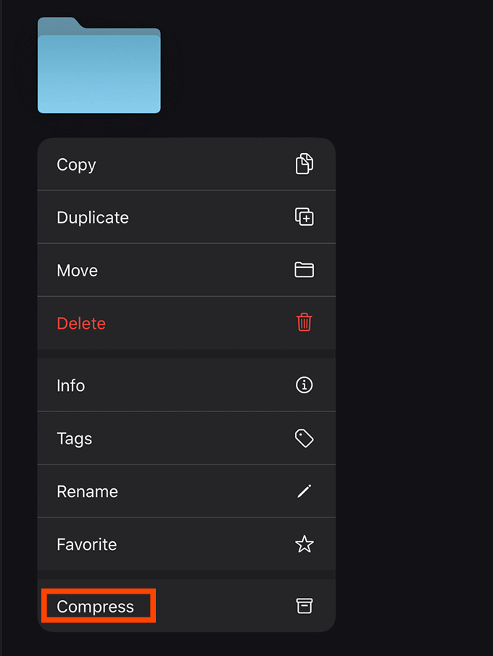Select the Move text label
The width and height of the screenshot is (493, 656).
[77, 271]
